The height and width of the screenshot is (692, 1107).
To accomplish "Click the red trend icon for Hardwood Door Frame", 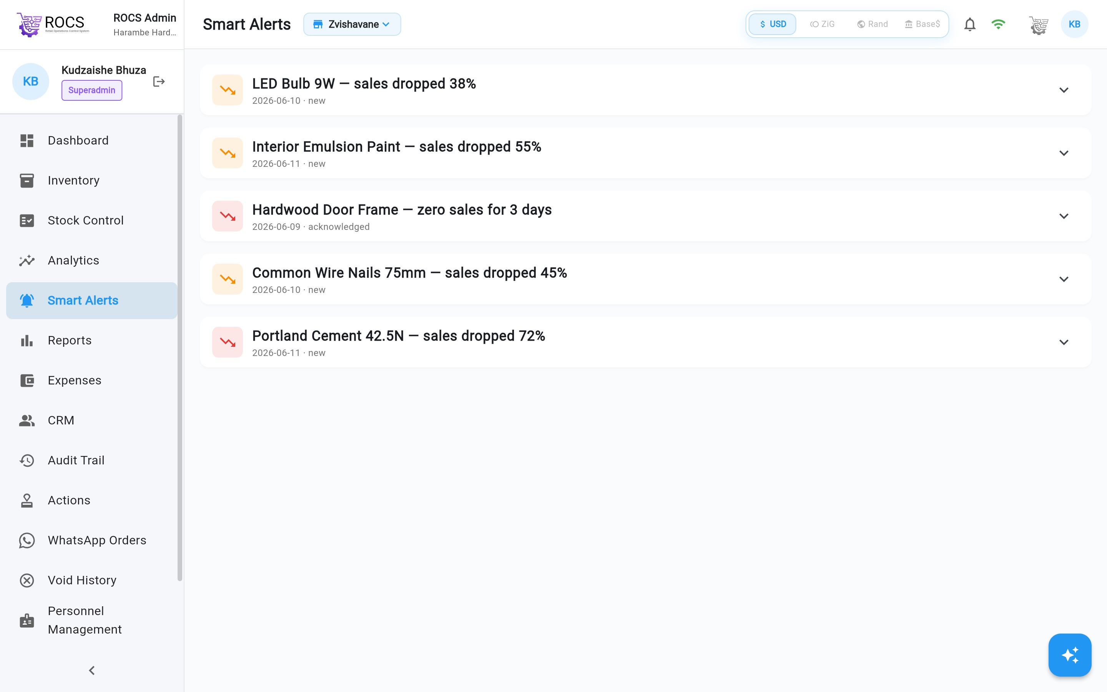I will point(227,216).
